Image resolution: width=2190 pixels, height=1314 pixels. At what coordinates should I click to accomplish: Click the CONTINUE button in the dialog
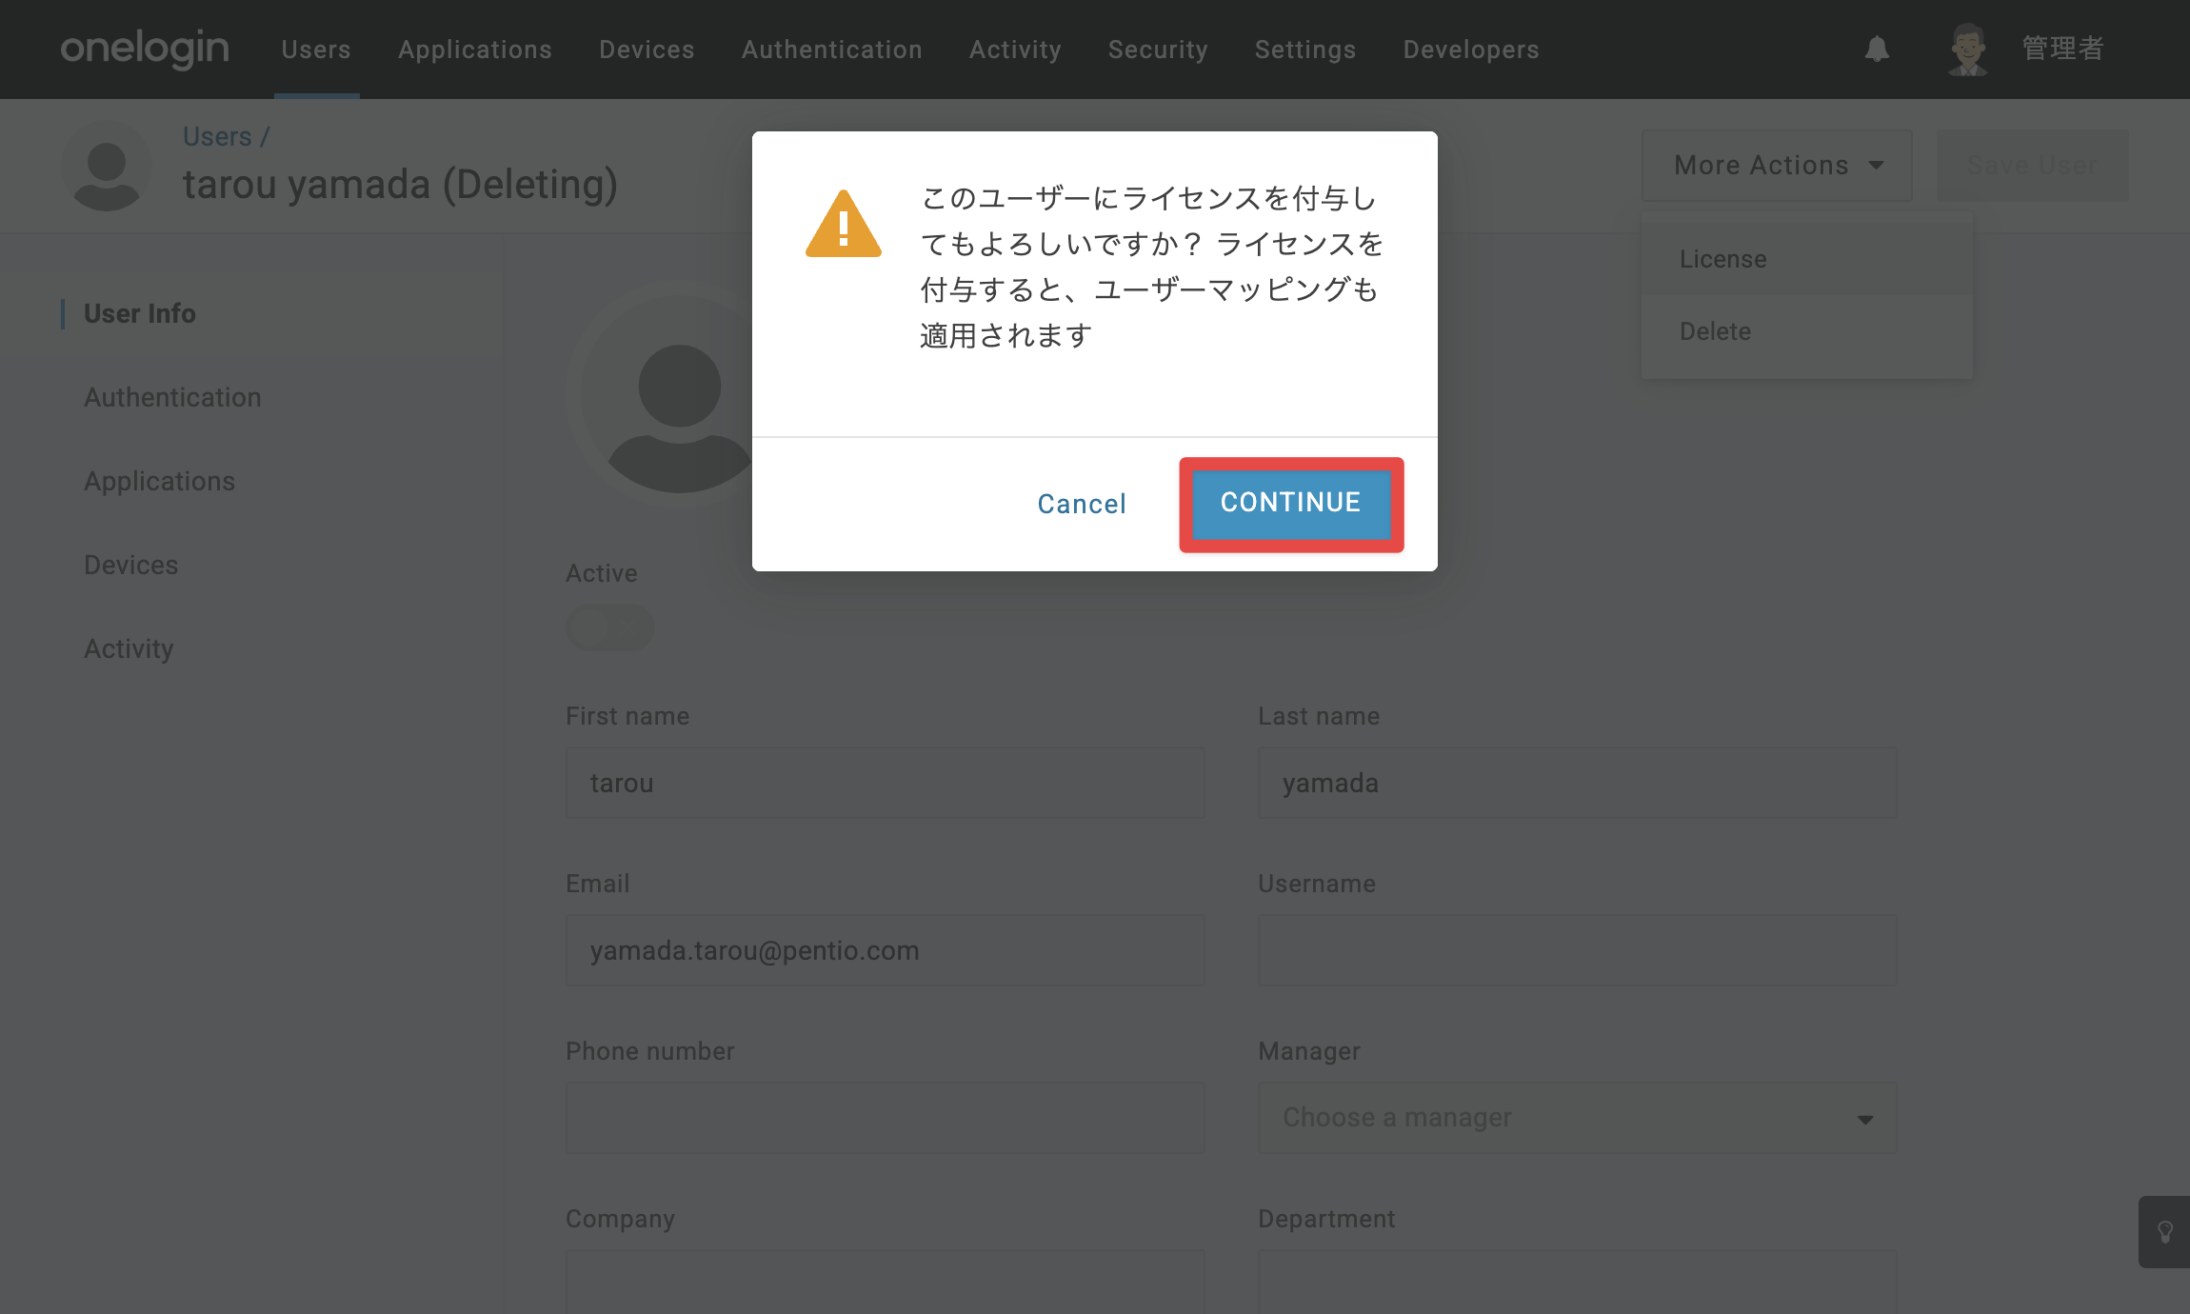1291,503
